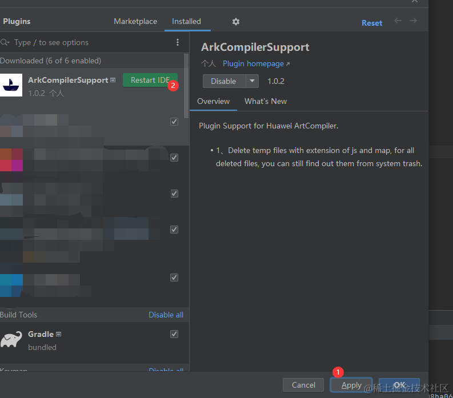Click the ArkCompilerSupport sailboat plugin icon

pos(11,85)
